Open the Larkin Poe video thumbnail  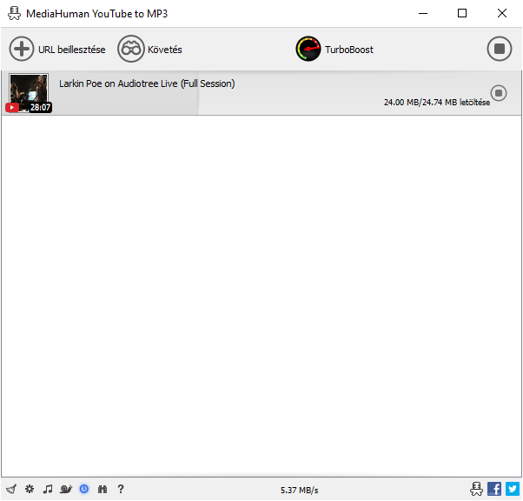pyautogui.click(x=29, y=93)
